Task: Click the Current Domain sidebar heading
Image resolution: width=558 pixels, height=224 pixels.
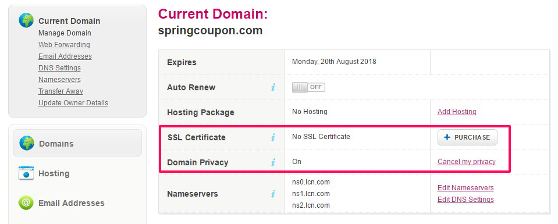Action: (69, 21)
